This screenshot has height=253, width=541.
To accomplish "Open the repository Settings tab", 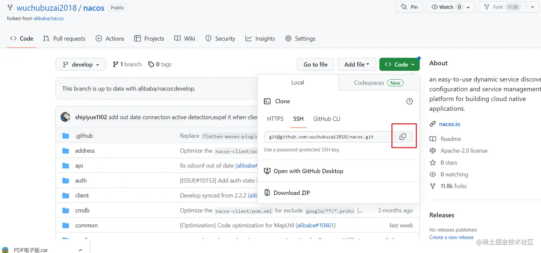I will coord(300,39).
